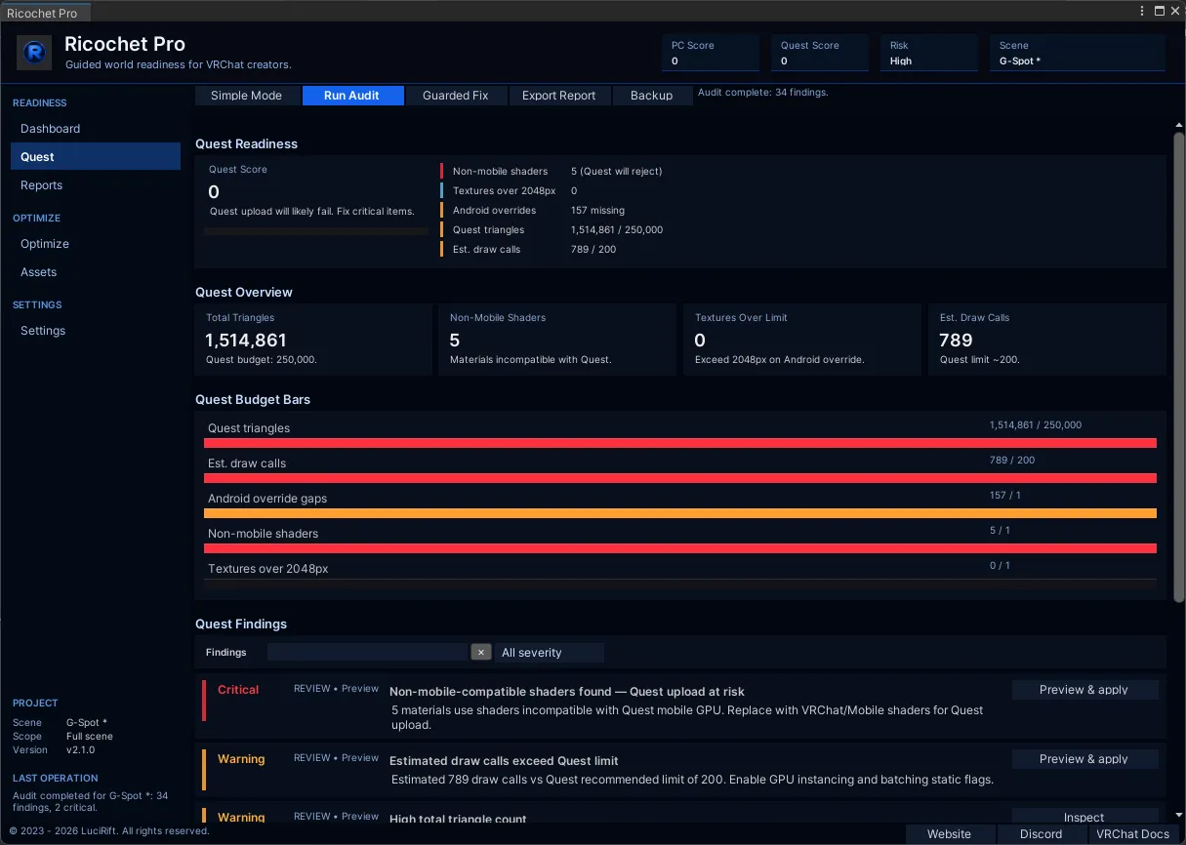Click the Risk High header box

pos(929,53)
